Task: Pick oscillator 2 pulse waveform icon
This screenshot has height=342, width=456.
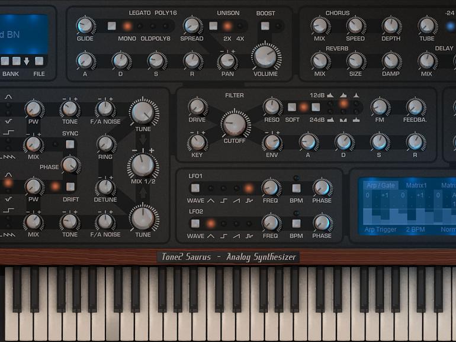Action: coord(8,210)
